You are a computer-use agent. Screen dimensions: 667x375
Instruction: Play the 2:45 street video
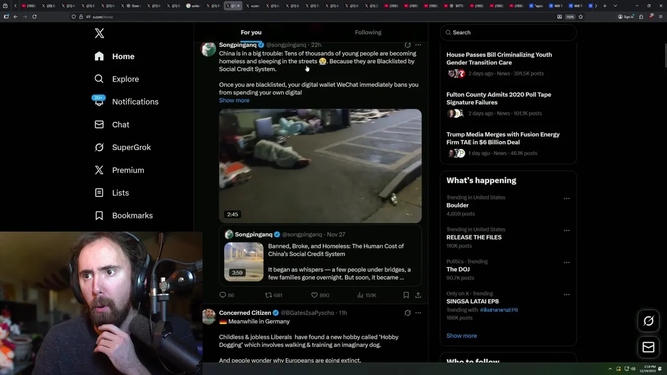pyautogui.click(x=320, y=166)
